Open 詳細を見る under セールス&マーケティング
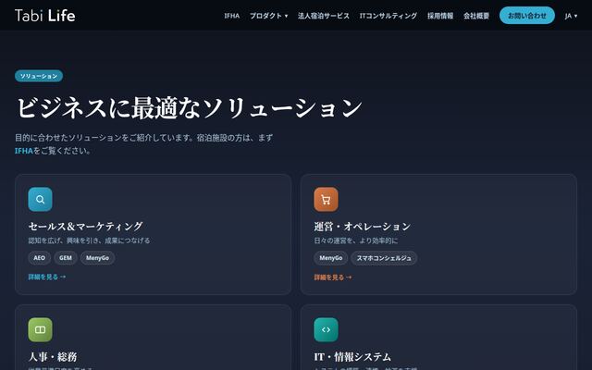592x370 pixels. [47, 277]
